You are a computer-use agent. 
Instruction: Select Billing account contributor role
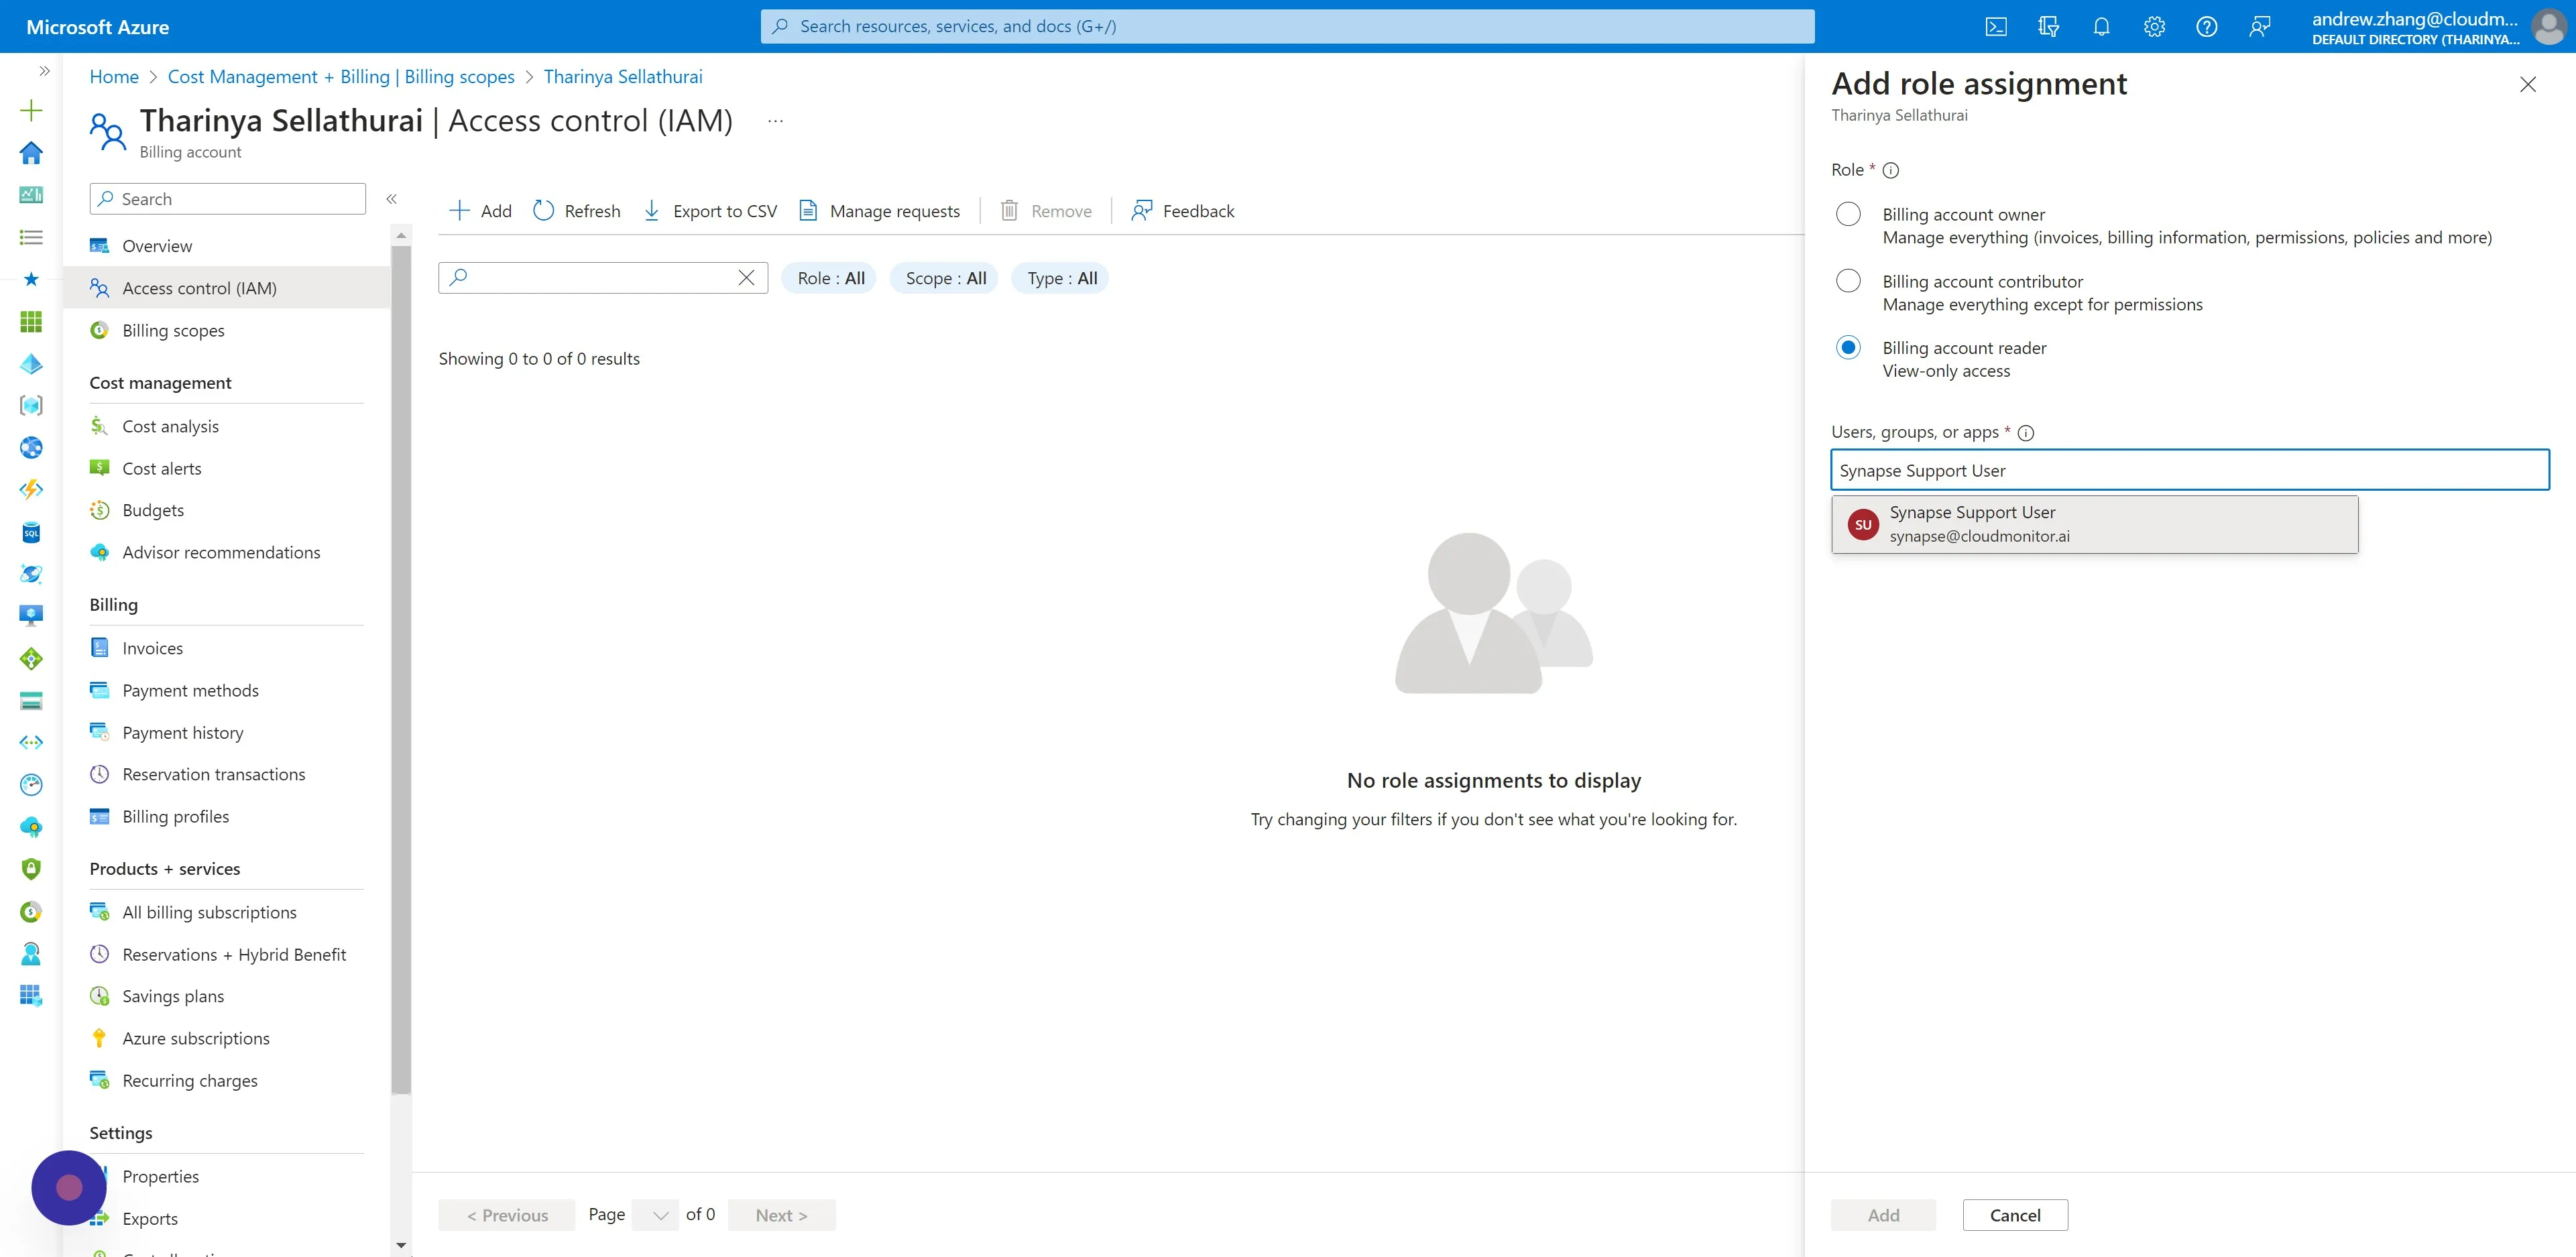[1848, 281]
